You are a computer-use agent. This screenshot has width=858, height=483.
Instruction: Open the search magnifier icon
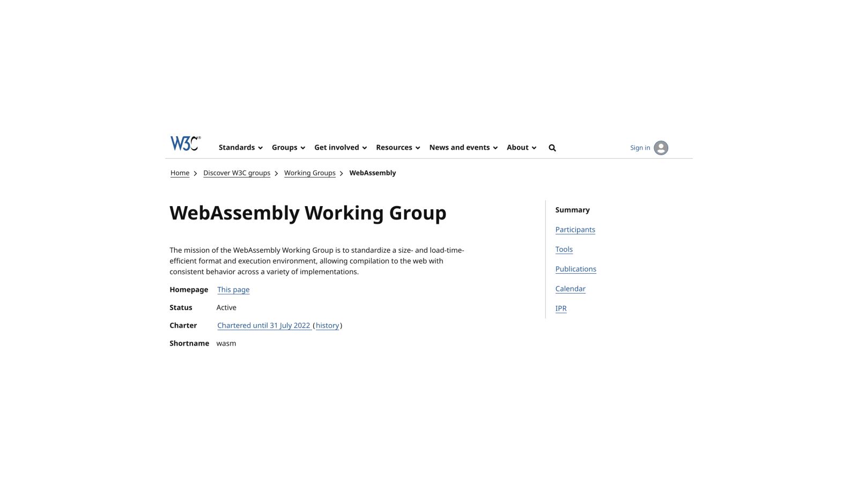552,148
